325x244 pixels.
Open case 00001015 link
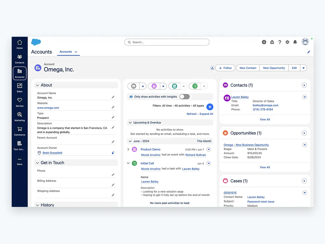point(230,193)
